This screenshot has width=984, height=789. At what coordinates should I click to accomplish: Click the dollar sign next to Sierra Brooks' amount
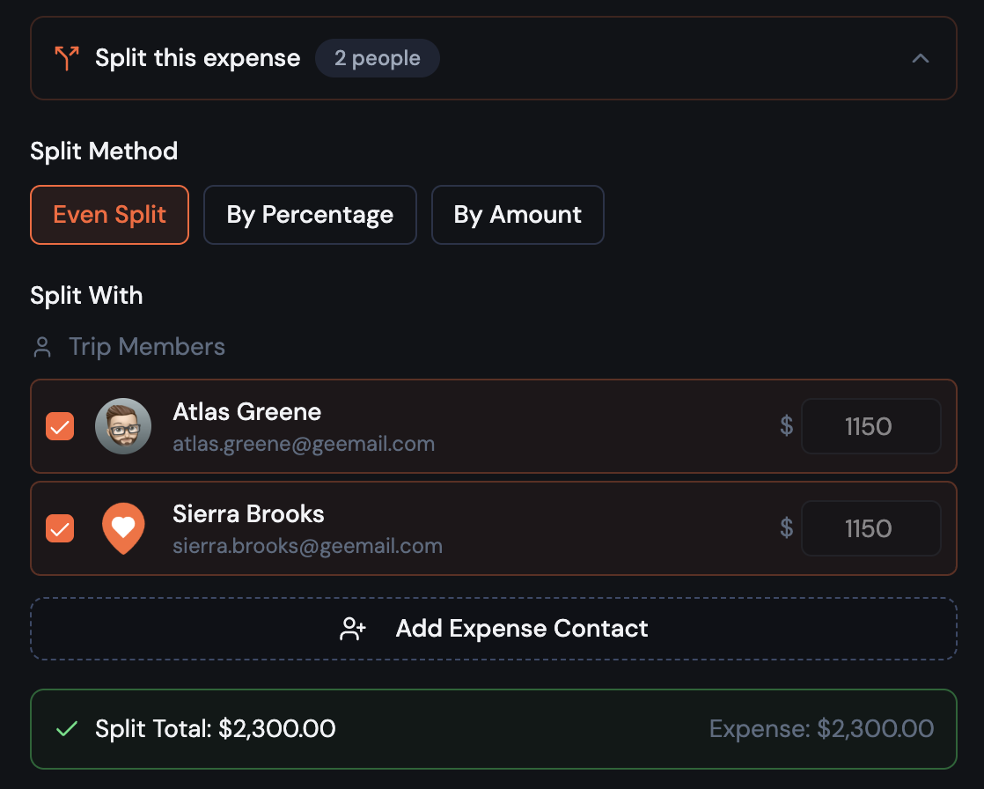click(786, 528)
